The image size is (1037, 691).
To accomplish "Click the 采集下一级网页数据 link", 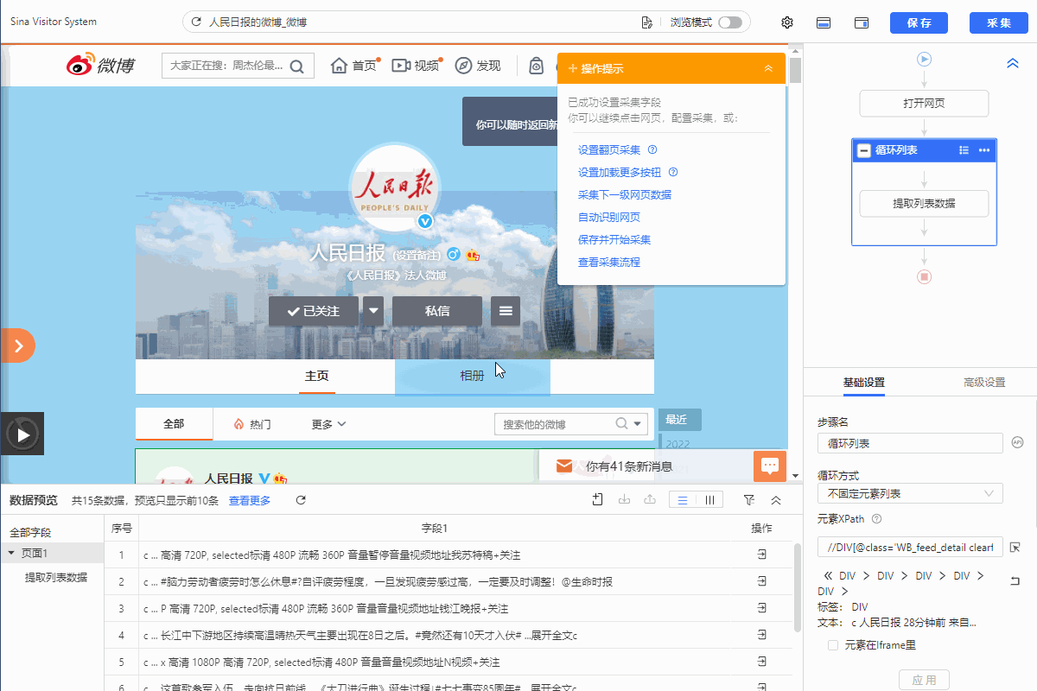I will point(625,194).
